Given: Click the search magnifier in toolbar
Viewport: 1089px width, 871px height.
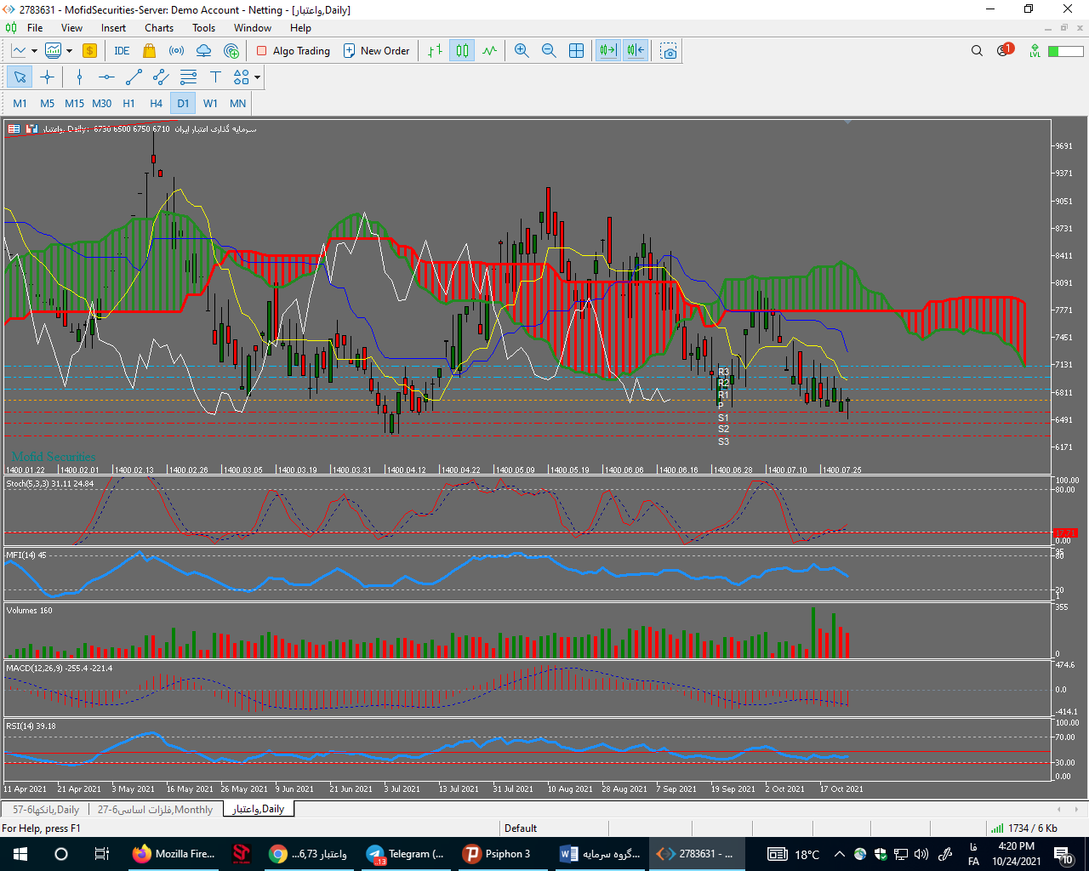Looking at the screenshot, I should tap(977, 51).
